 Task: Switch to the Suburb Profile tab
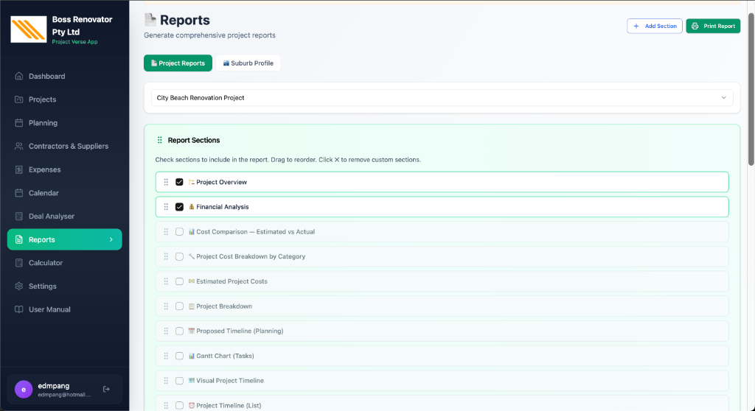point(248,63)
